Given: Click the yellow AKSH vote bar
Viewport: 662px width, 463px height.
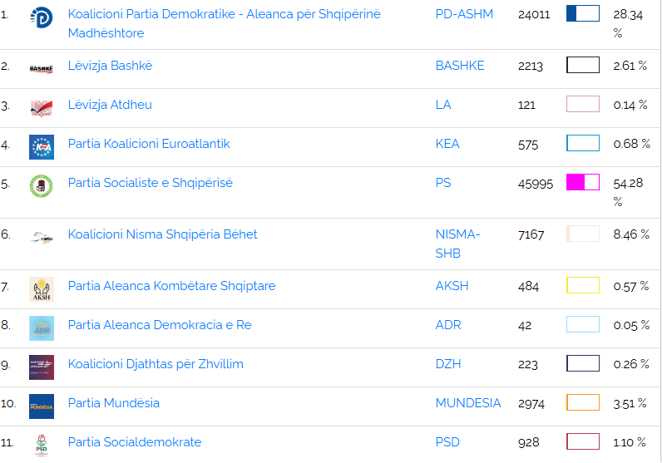Looking at the screenshot, I should click(x=582, y=286).
